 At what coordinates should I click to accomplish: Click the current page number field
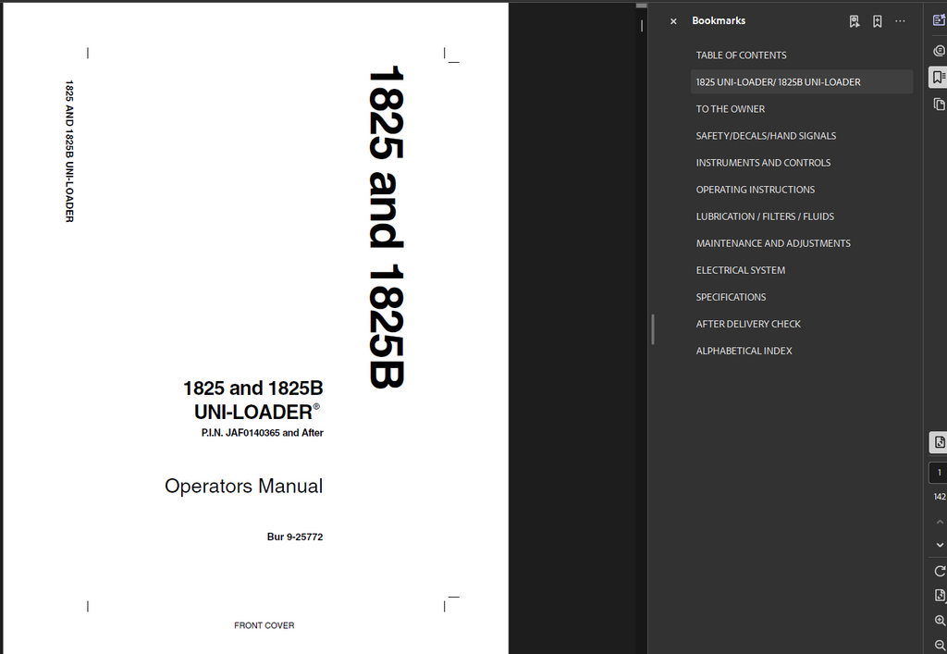tap(939, 473)
